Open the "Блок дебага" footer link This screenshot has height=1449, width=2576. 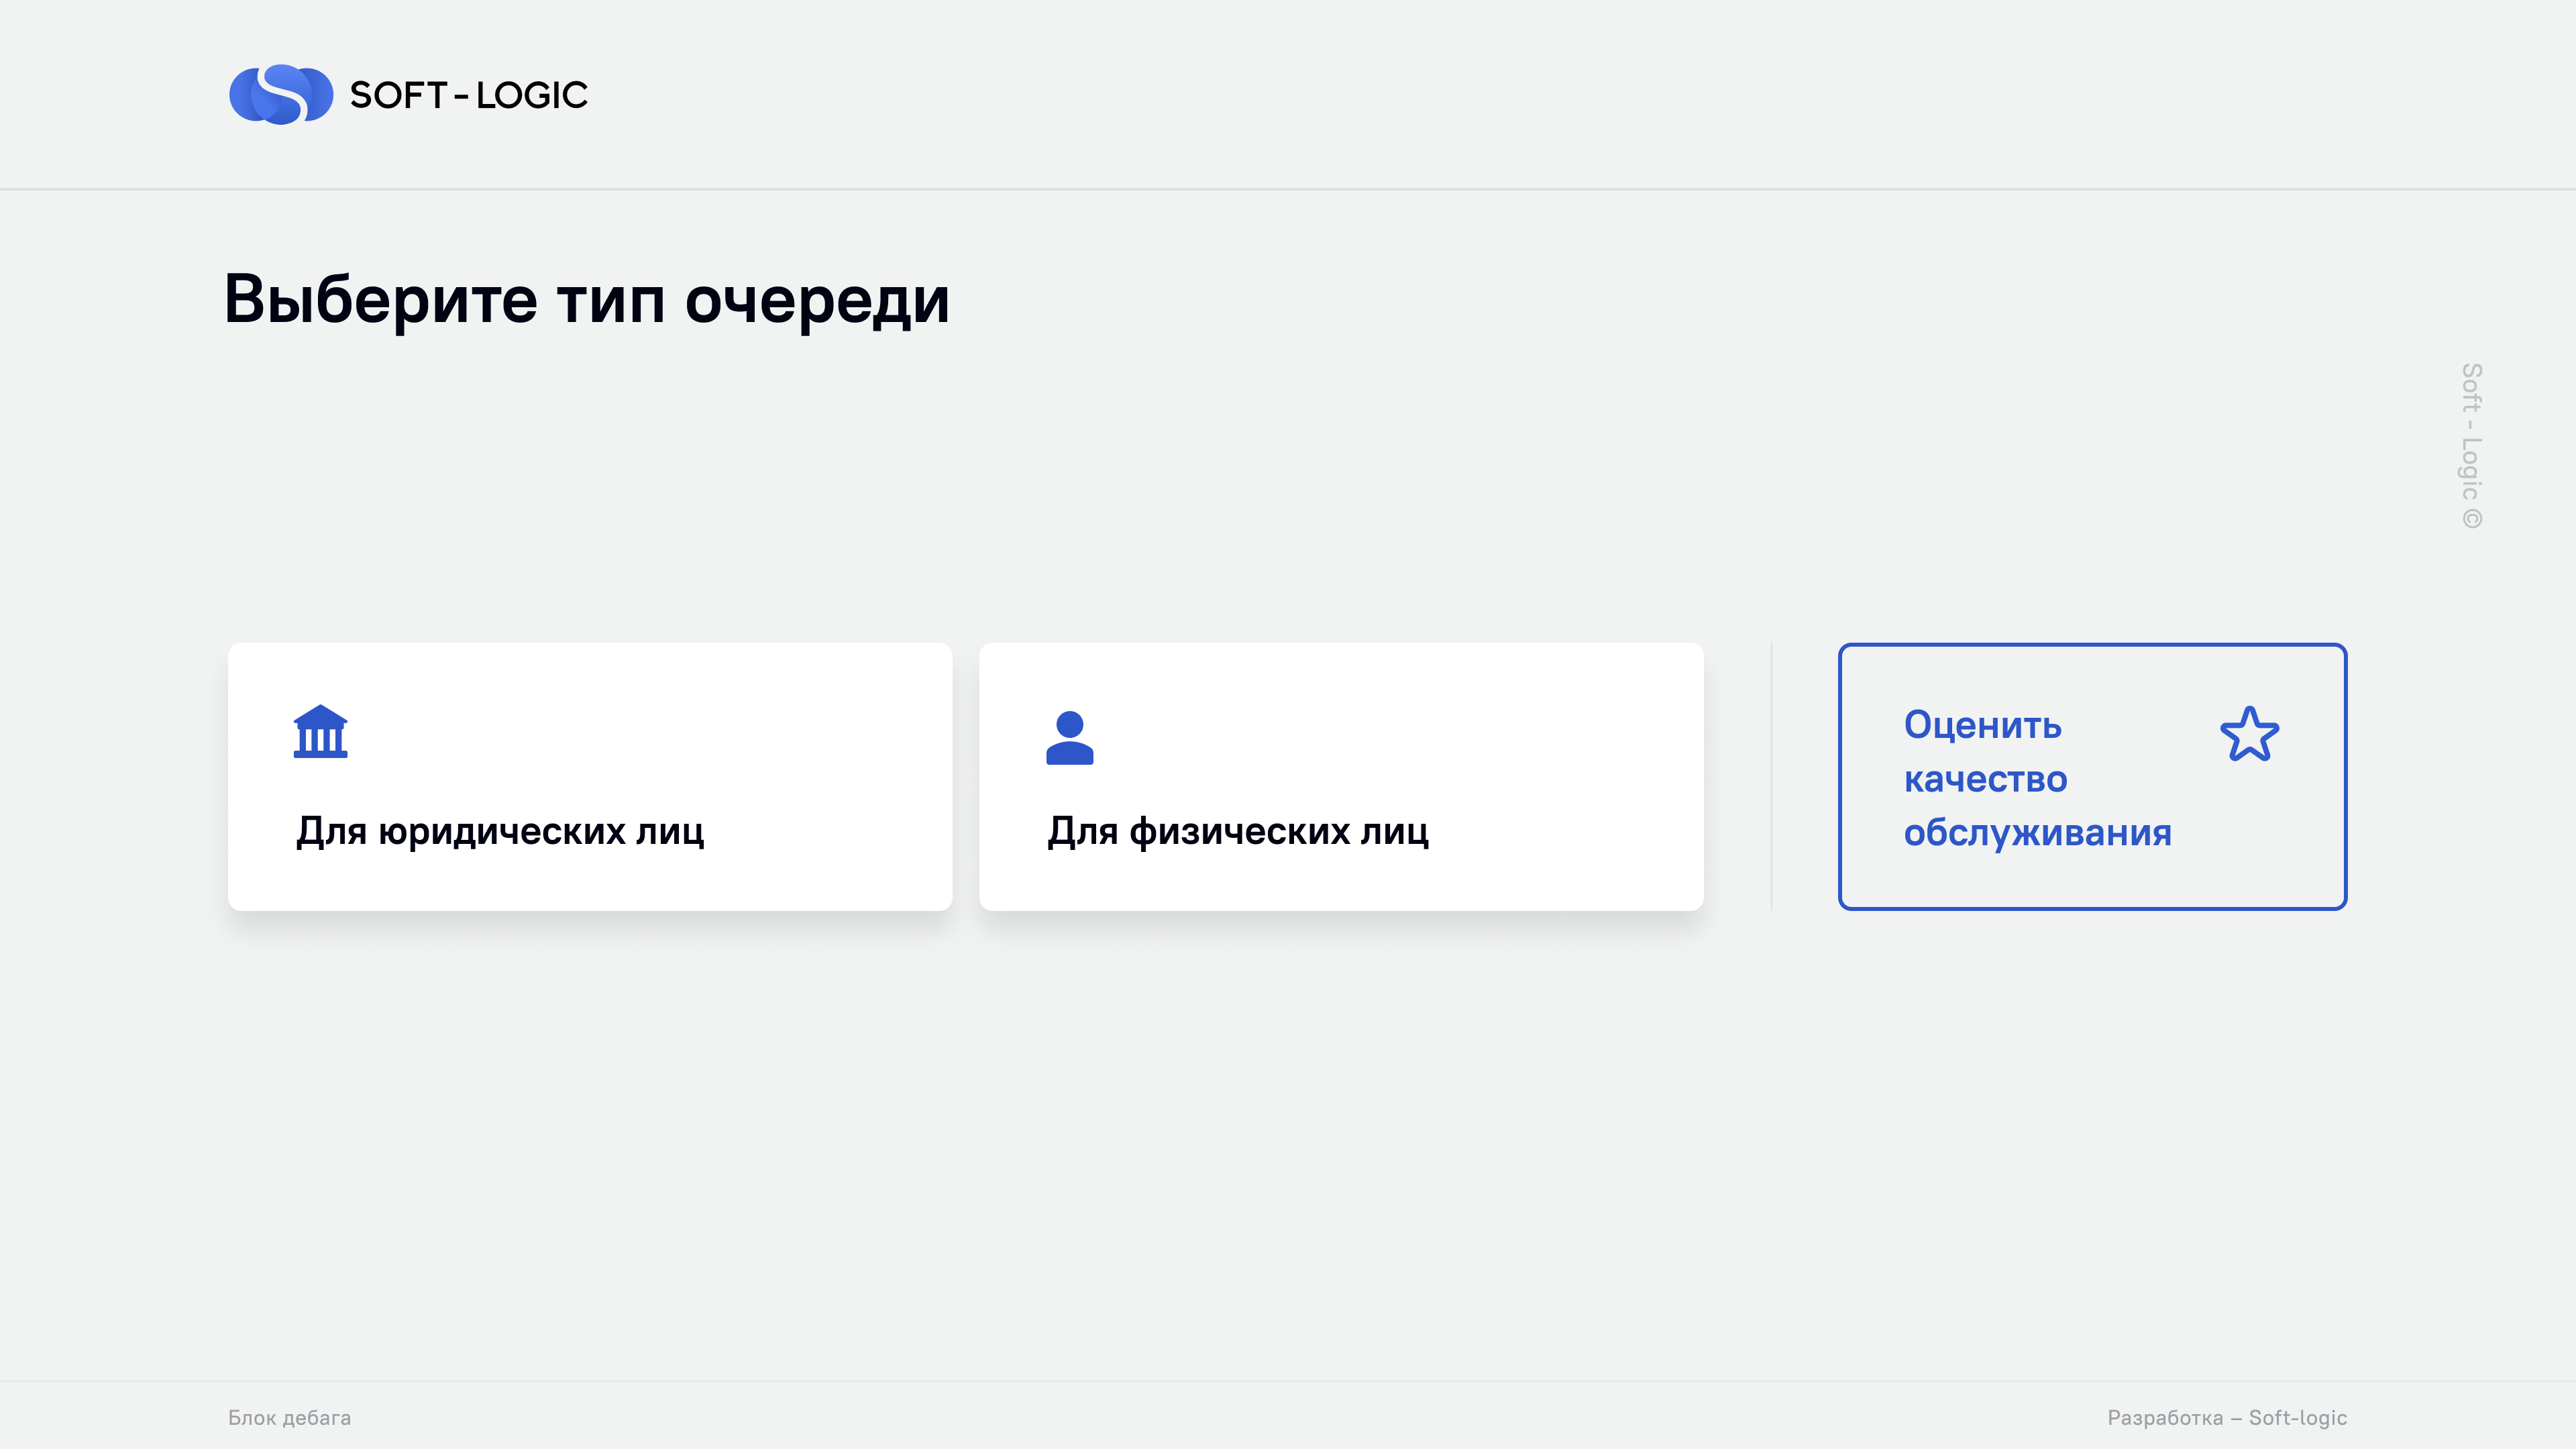289,1418
